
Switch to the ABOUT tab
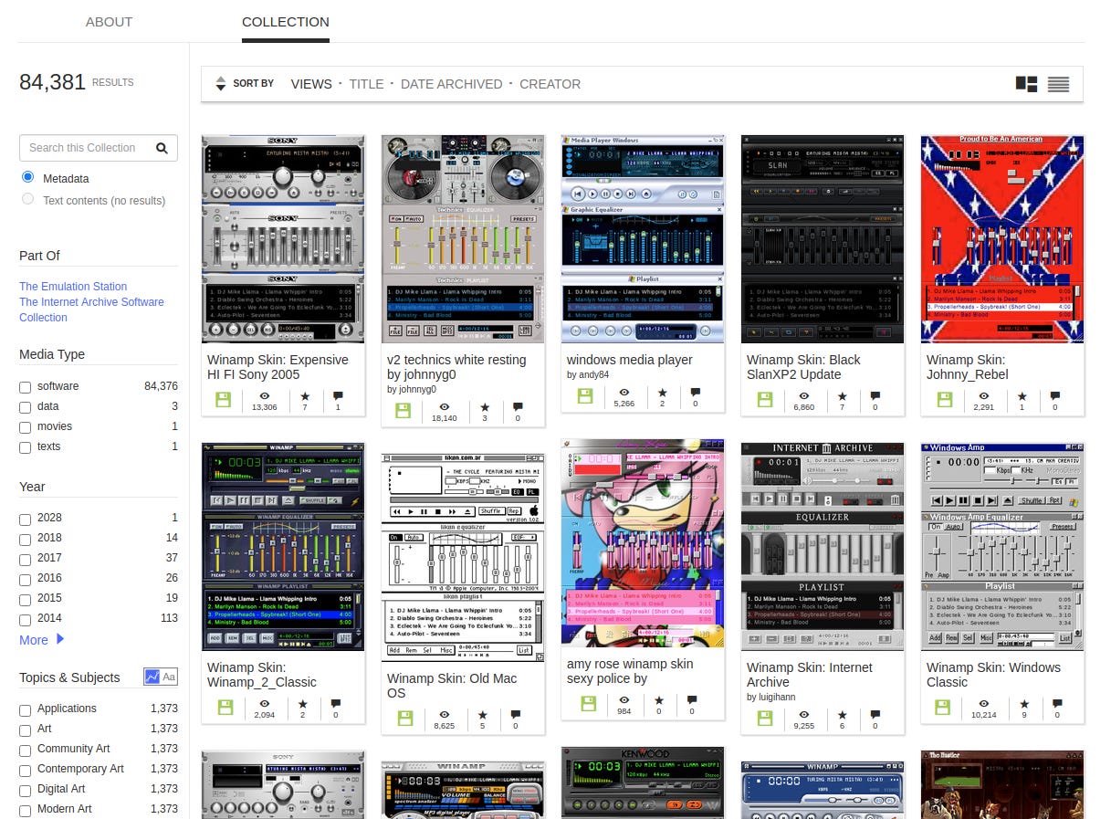pyautogui.click(x=109, y=21)
